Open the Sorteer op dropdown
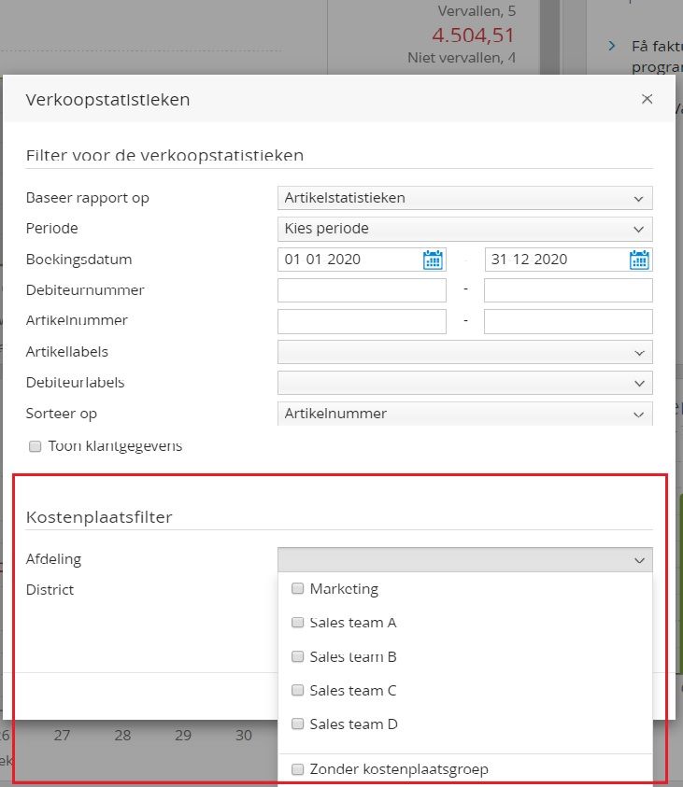 click(465, 414)
